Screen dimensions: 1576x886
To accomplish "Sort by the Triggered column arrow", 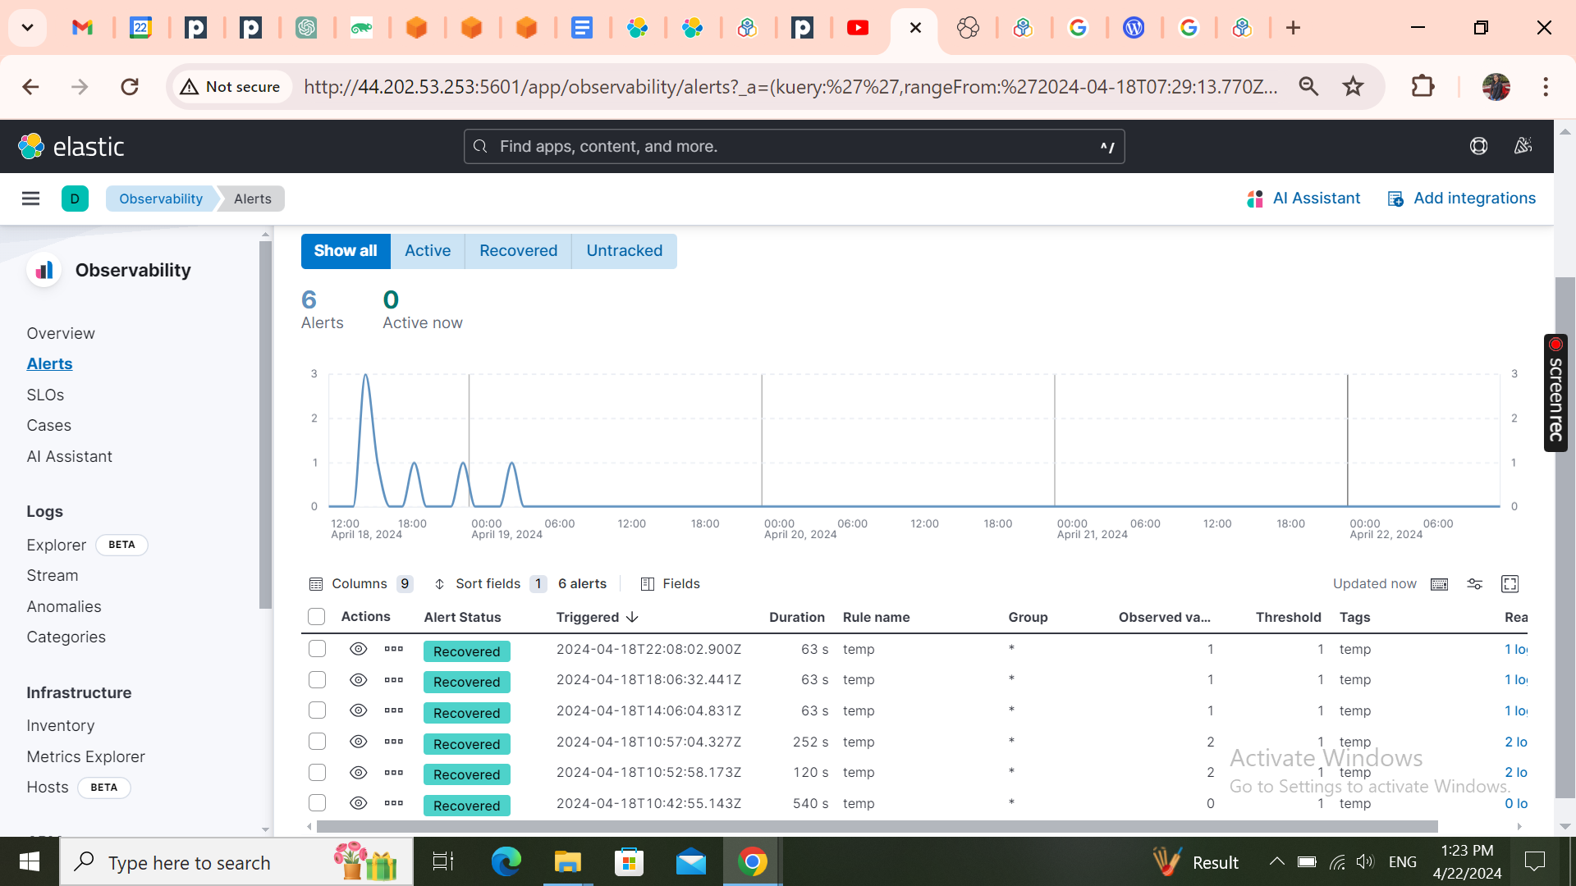I will (632, 617).
